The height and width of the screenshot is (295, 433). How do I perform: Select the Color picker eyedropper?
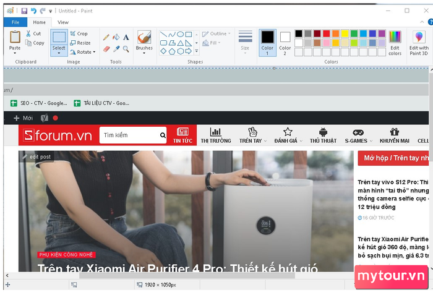(x=116, y=49)
